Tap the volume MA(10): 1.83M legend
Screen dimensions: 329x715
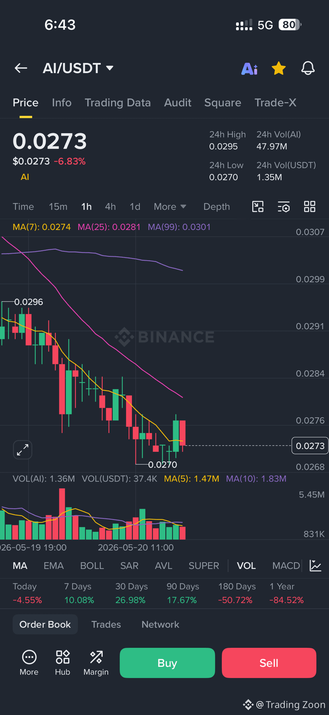pos(256,479)
